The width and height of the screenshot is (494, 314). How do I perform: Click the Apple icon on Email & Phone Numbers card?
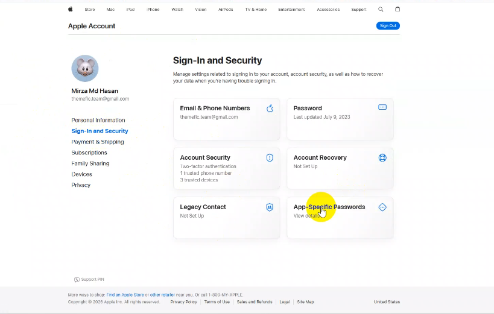tap(270, 108)
